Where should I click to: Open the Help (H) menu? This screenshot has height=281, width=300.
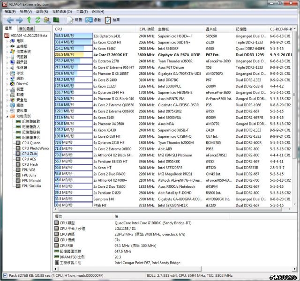(x=98, y=12)
